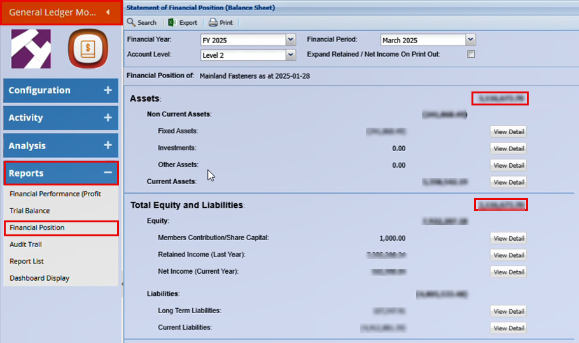
Task: Click the Export Excel icon
Action: point(172,22)
